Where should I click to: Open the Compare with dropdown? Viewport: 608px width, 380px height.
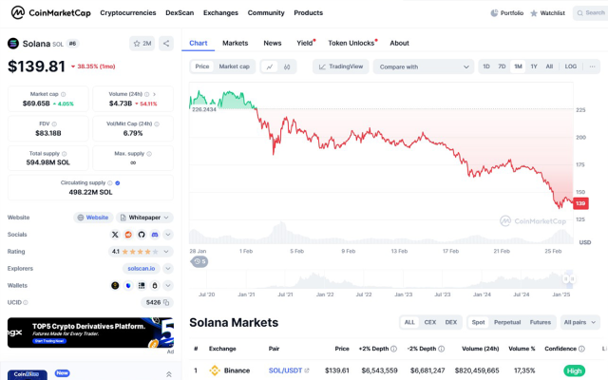click(x=424, y=66)
